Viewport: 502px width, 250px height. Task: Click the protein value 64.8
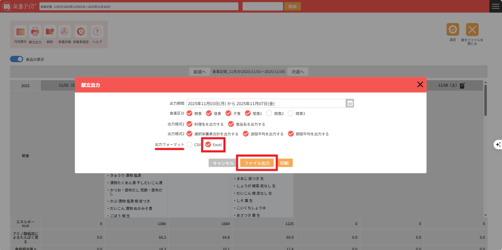click(x=226, y=237)
